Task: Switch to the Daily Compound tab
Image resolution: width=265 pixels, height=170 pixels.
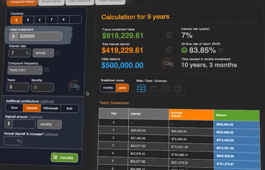Action: [79, 2]
